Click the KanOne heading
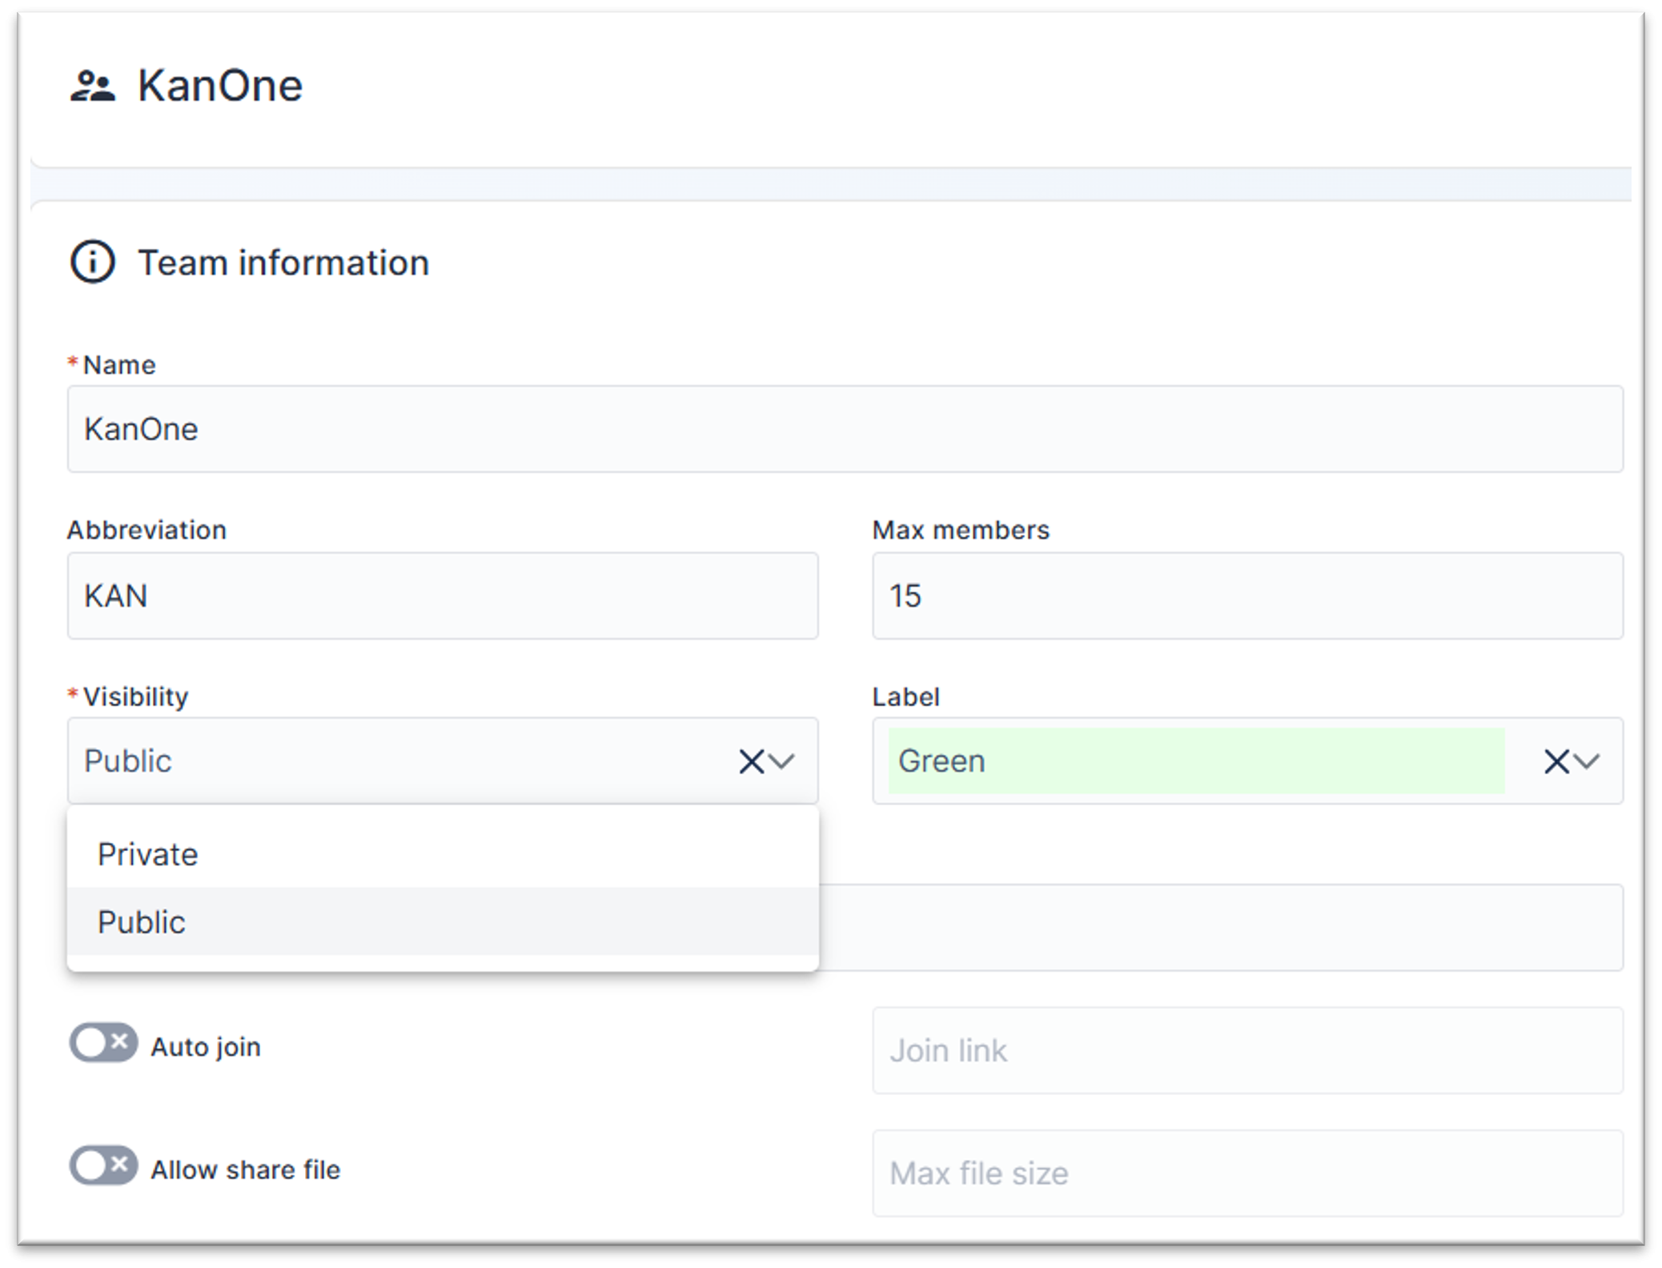1662x1268 pixels. (222, 86)
